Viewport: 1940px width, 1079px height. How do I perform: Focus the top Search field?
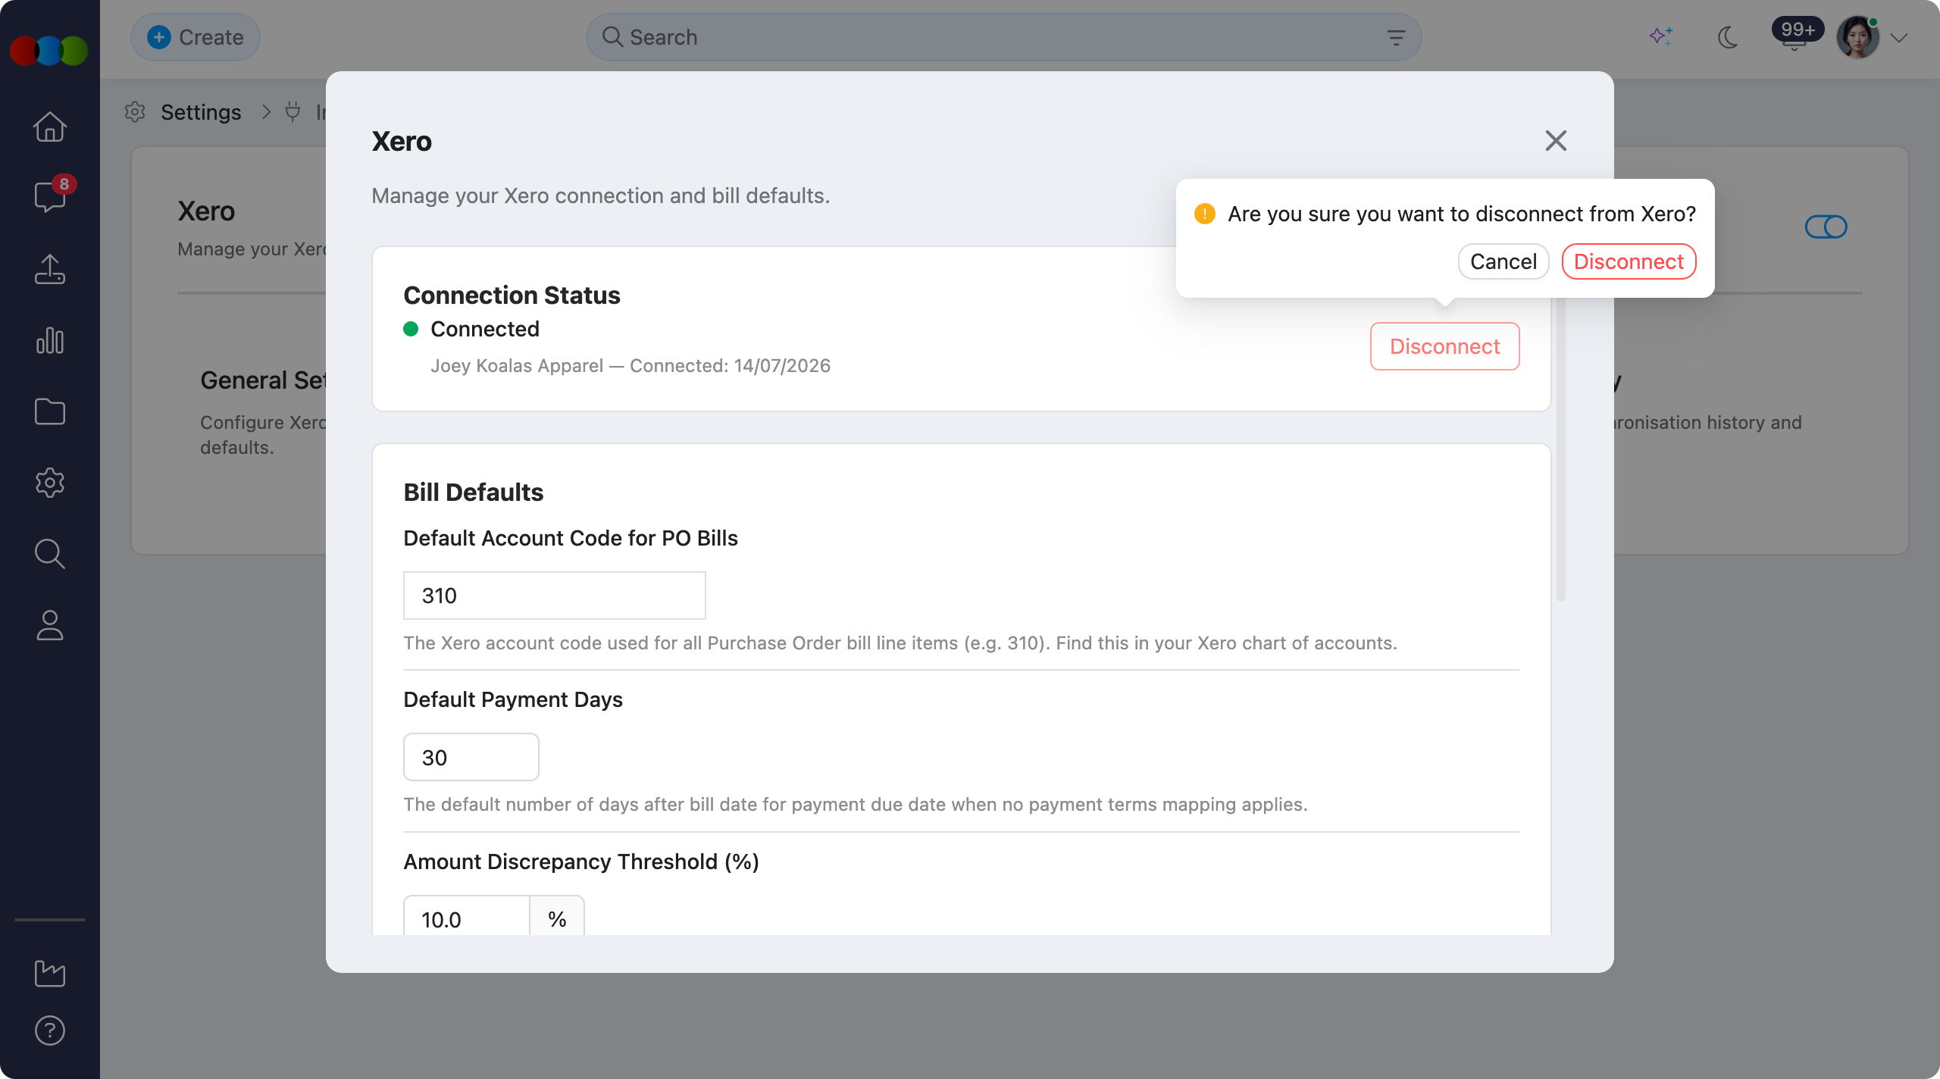(x=1003, y=37)
